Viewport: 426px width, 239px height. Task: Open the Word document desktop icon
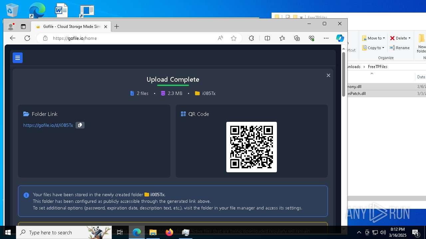61,10
